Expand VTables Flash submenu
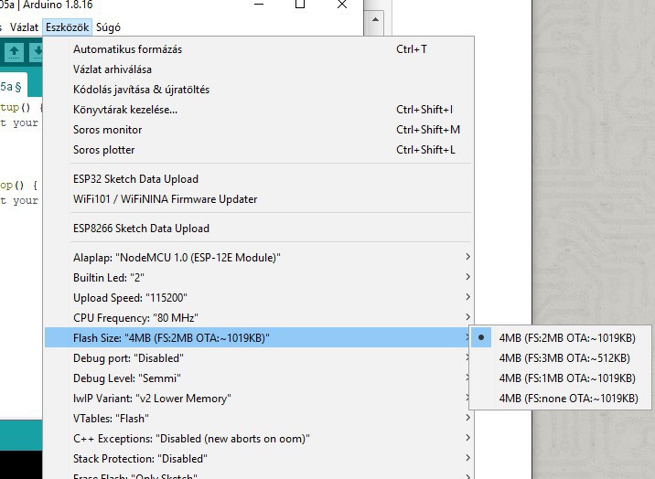655x479 pixels. [260, 418]
